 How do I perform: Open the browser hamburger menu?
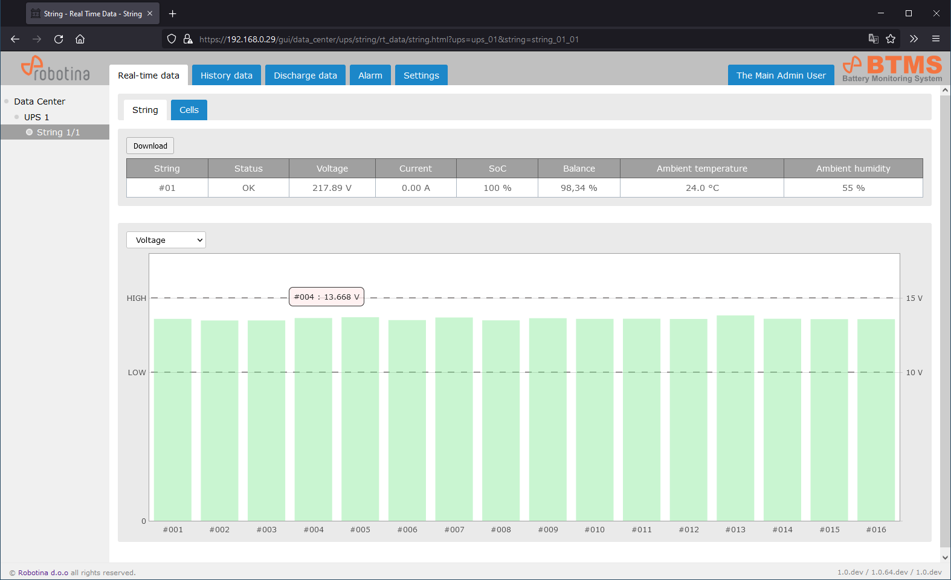936,39
